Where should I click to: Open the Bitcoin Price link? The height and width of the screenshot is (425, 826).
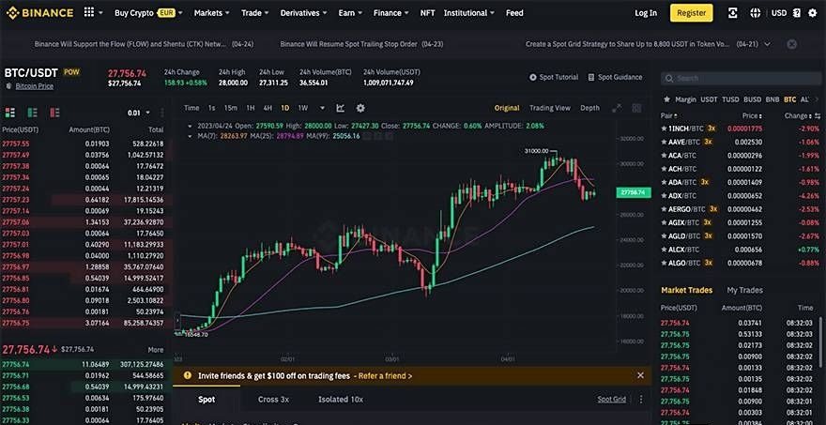click(34, 85)
